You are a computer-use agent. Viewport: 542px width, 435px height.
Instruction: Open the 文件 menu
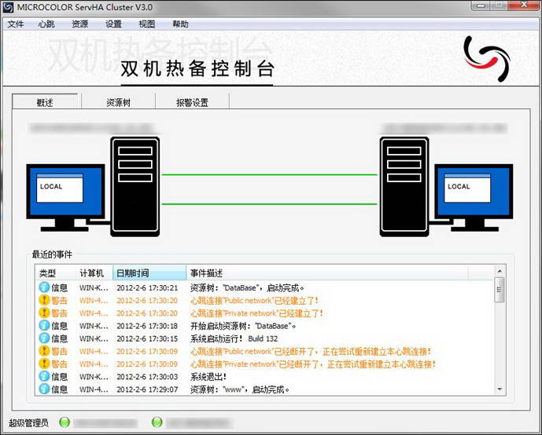point(16,24)
